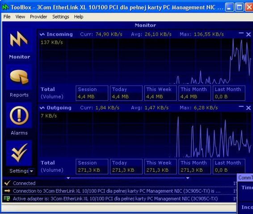253x214 pixels.
Task: Click the Connected checkmark status icon
Action: 7,183
